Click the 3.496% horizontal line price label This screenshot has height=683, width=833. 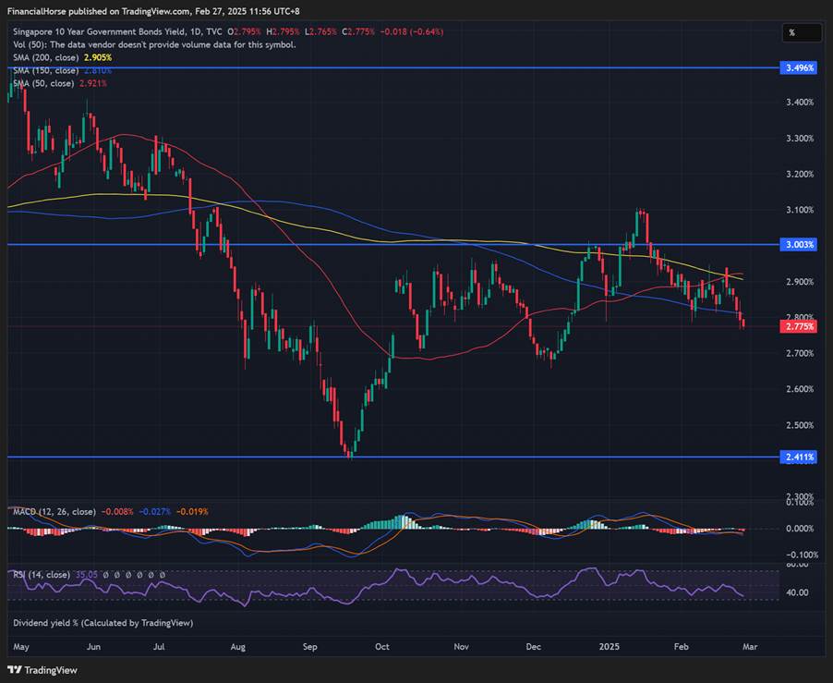click(797, 68)
